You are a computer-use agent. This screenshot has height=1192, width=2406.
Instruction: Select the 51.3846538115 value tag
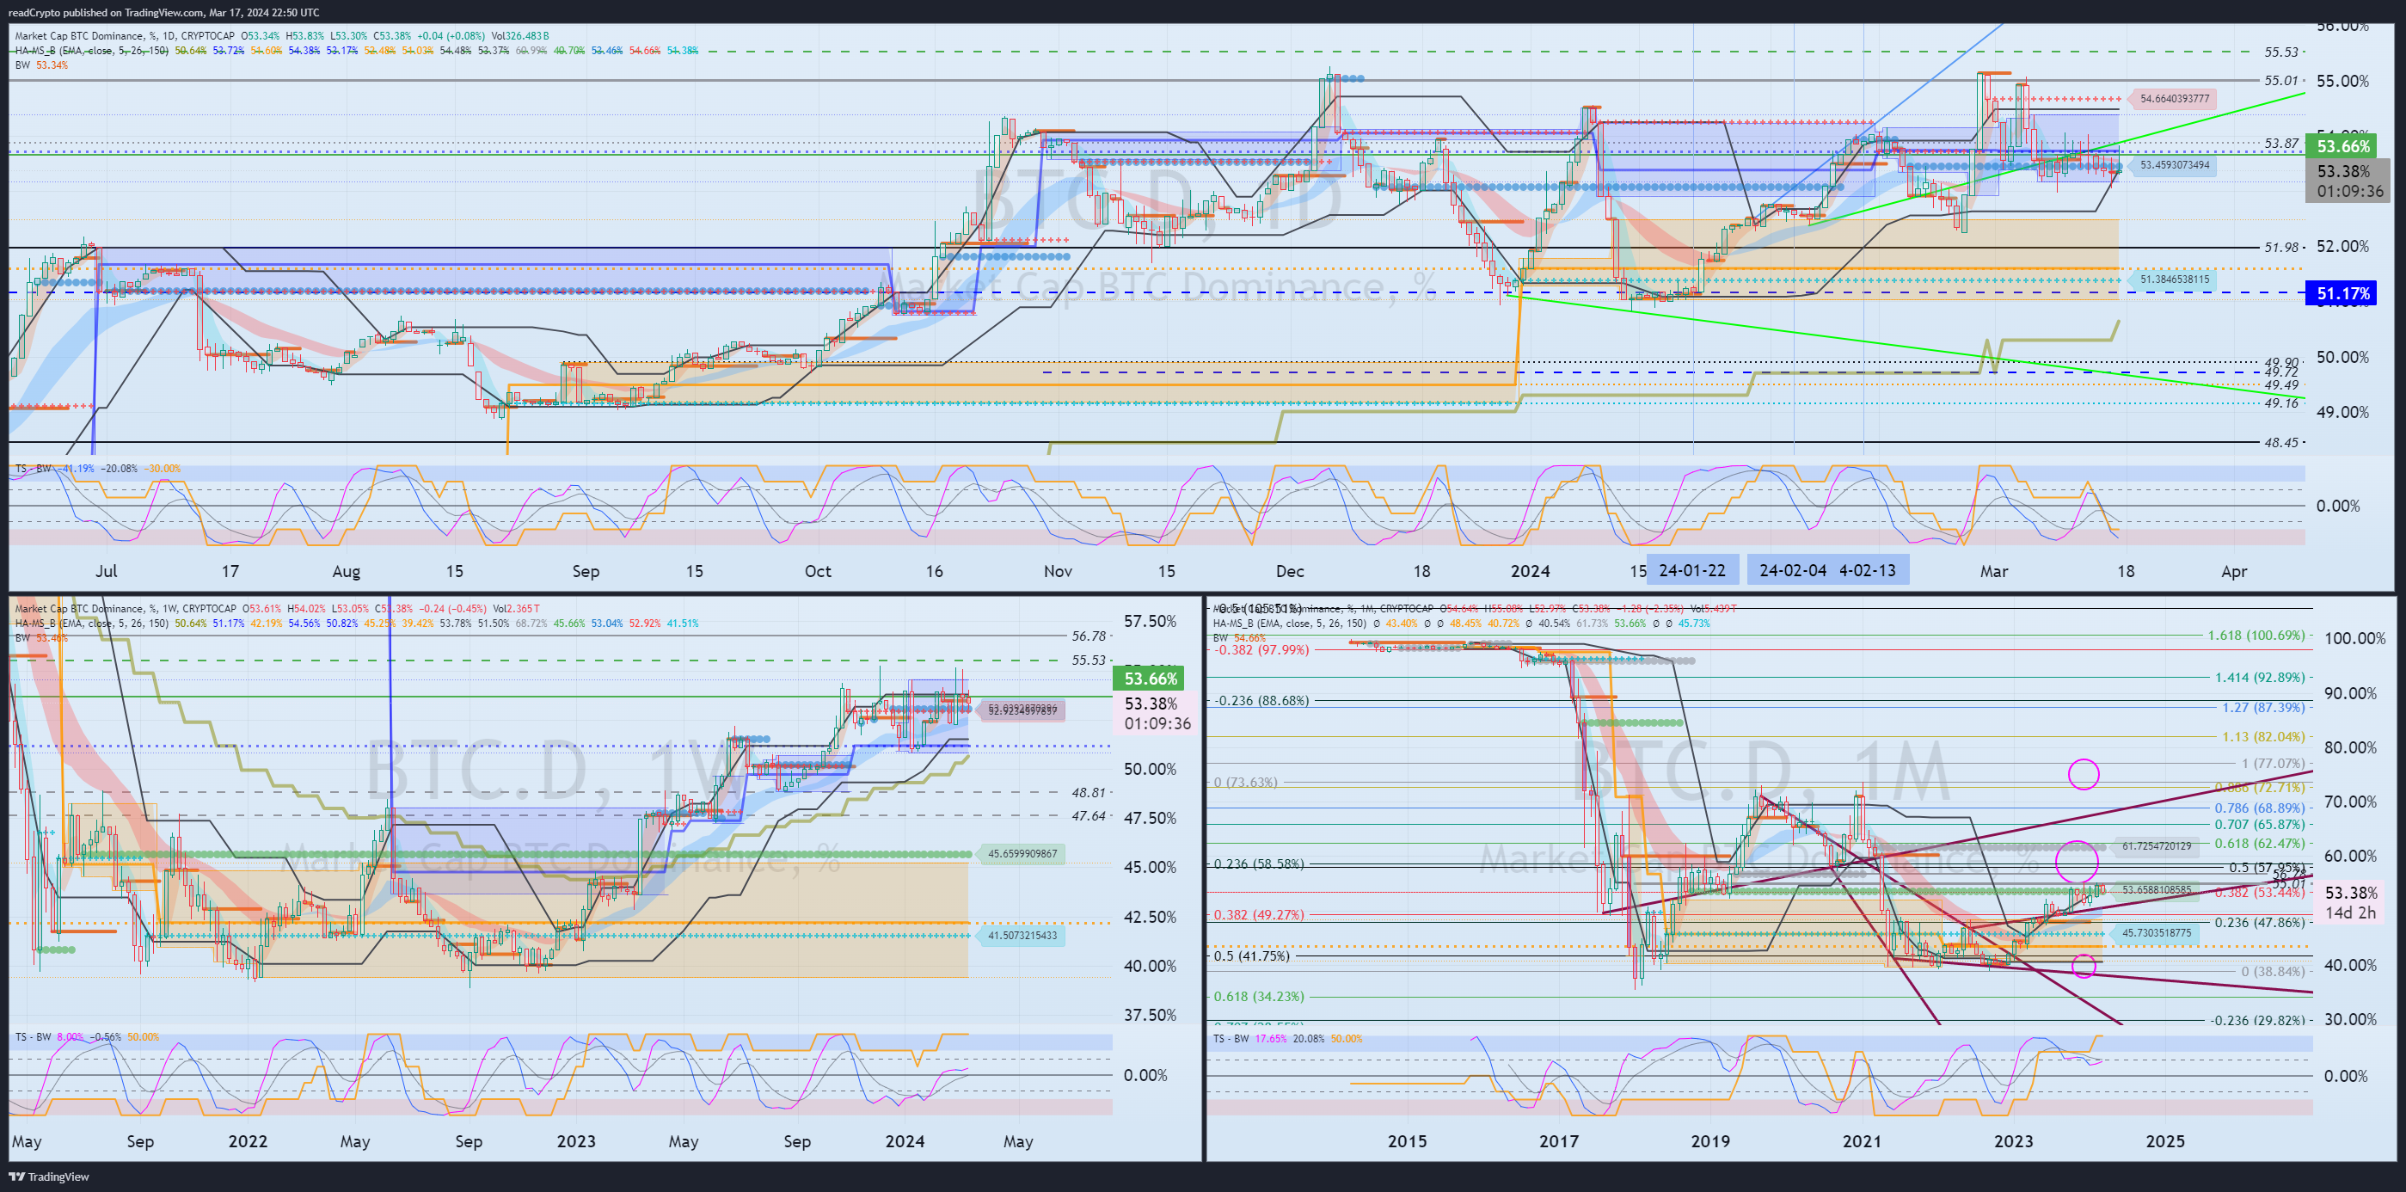click(2174, 280)
